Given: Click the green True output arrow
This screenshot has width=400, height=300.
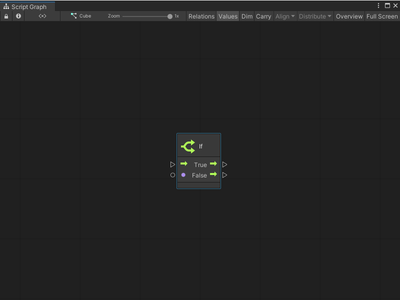Looking at the screenshot, I should pos(213,164).
